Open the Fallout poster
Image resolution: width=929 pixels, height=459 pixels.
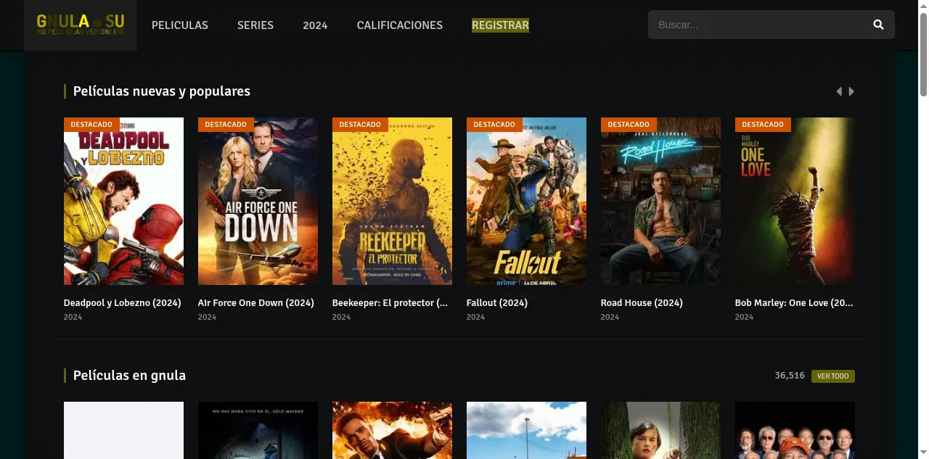[526, 202]
